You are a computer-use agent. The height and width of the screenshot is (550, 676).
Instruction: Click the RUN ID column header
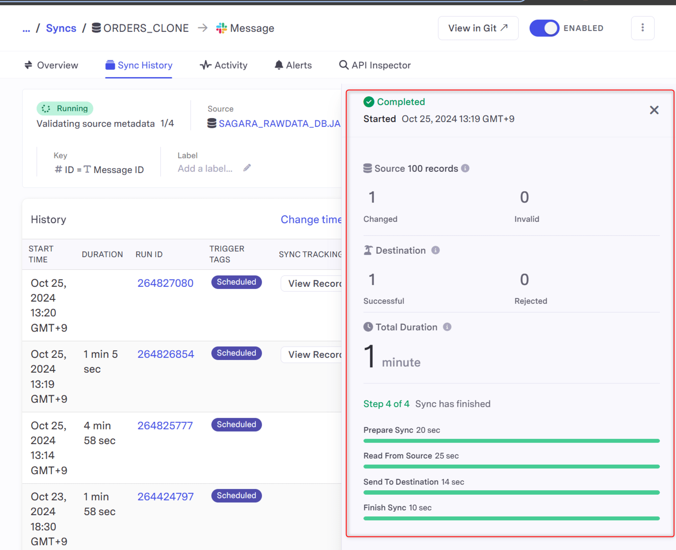point(149,254)
